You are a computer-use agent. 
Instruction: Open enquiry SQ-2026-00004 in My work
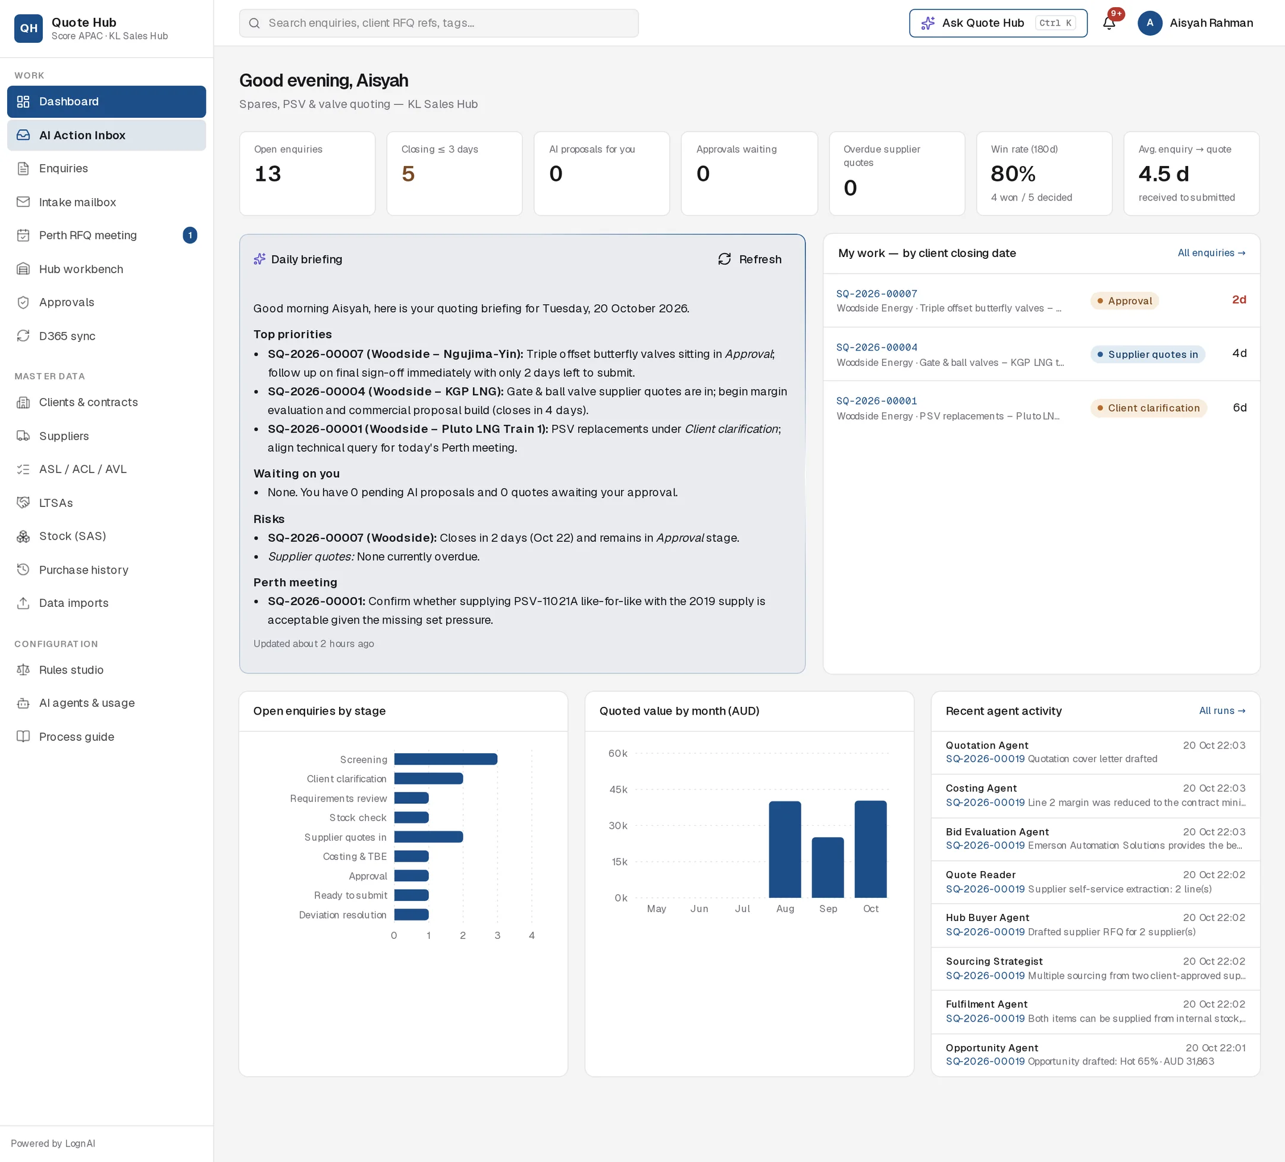coord(876,347)
